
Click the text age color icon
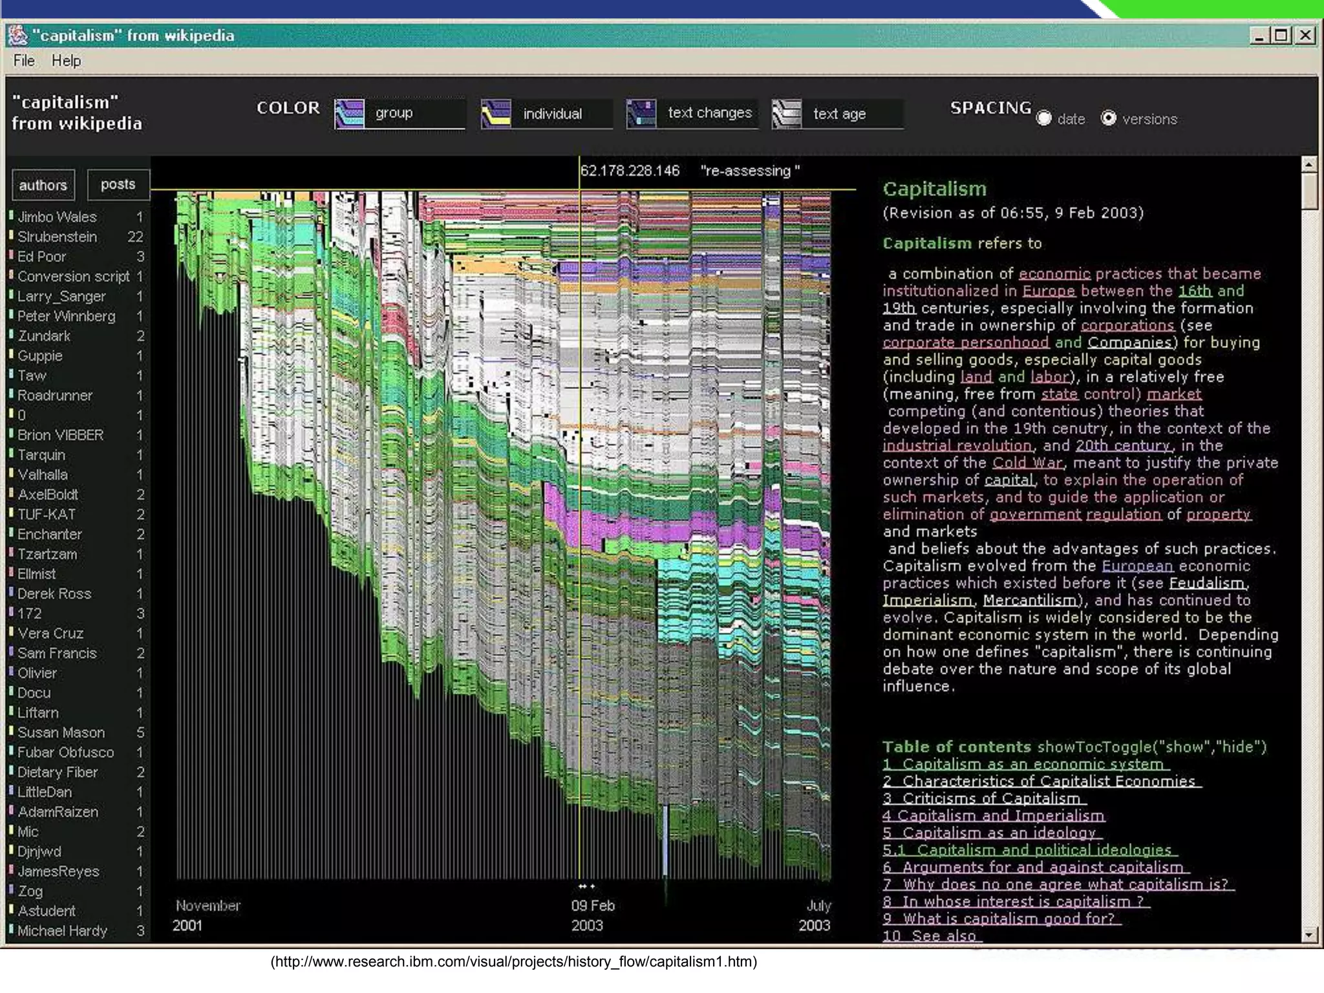(787, 114)
